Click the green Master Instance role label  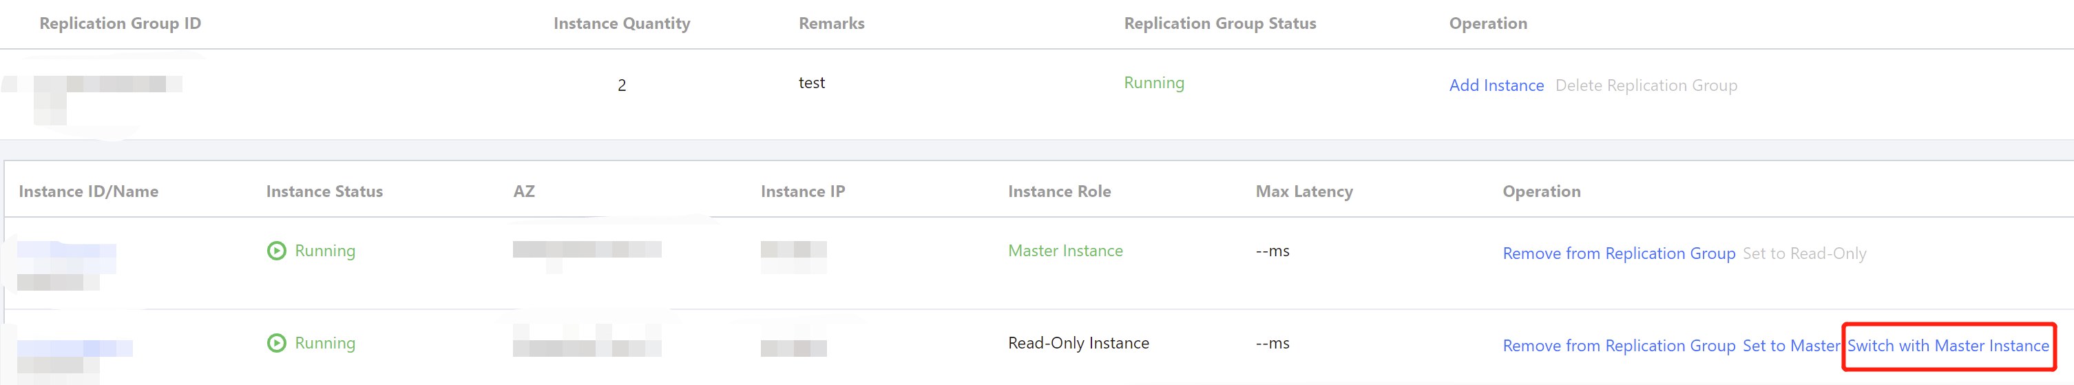[1065, 251]
